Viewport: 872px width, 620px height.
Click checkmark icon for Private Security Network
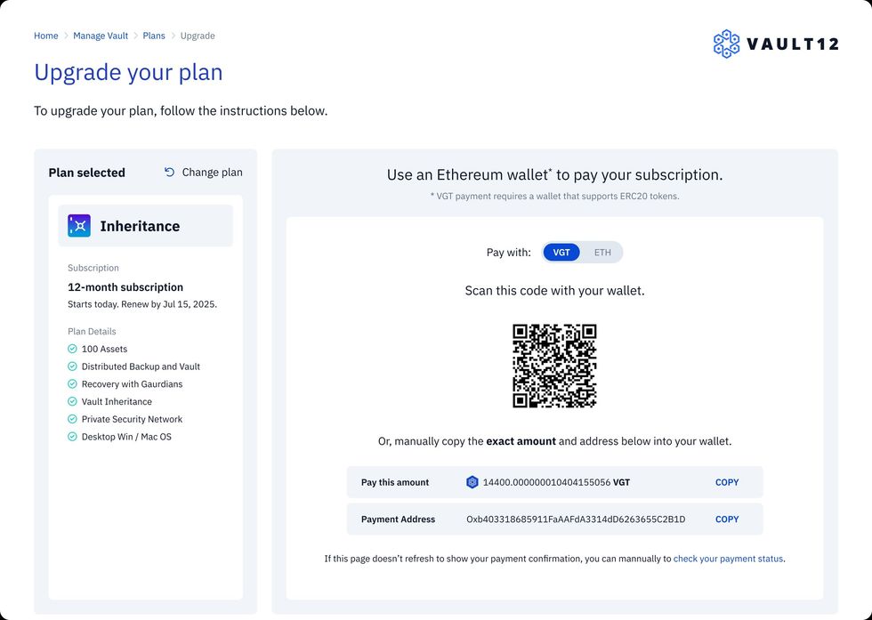coord(73,419)
